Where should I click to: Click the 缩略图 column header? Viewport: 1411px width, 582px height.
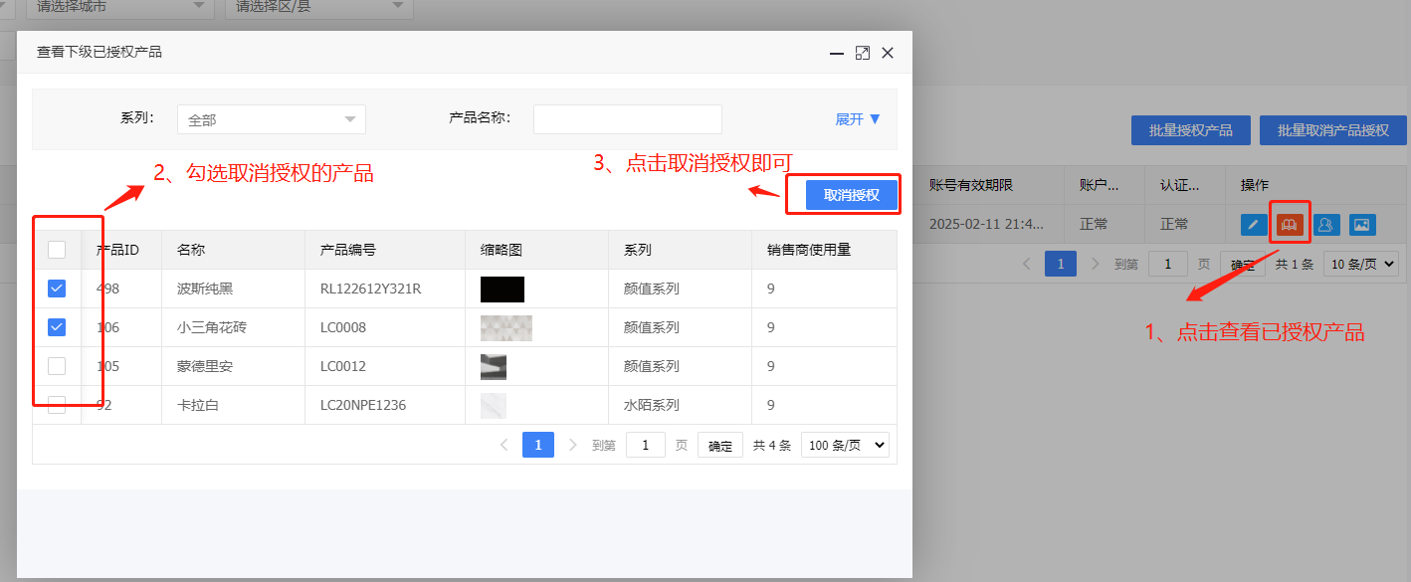(502, 250)
